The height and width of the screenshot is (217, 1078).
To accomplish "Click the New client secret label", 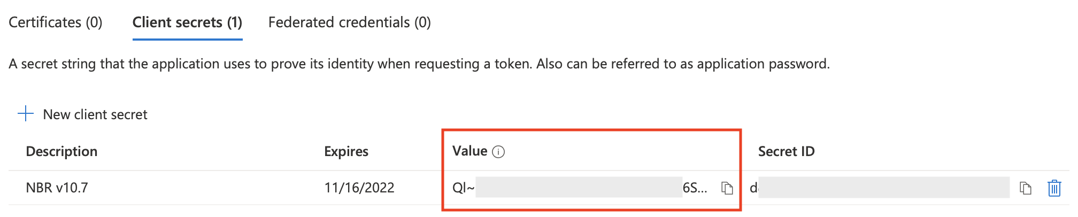I will click(x=95, y=114).
